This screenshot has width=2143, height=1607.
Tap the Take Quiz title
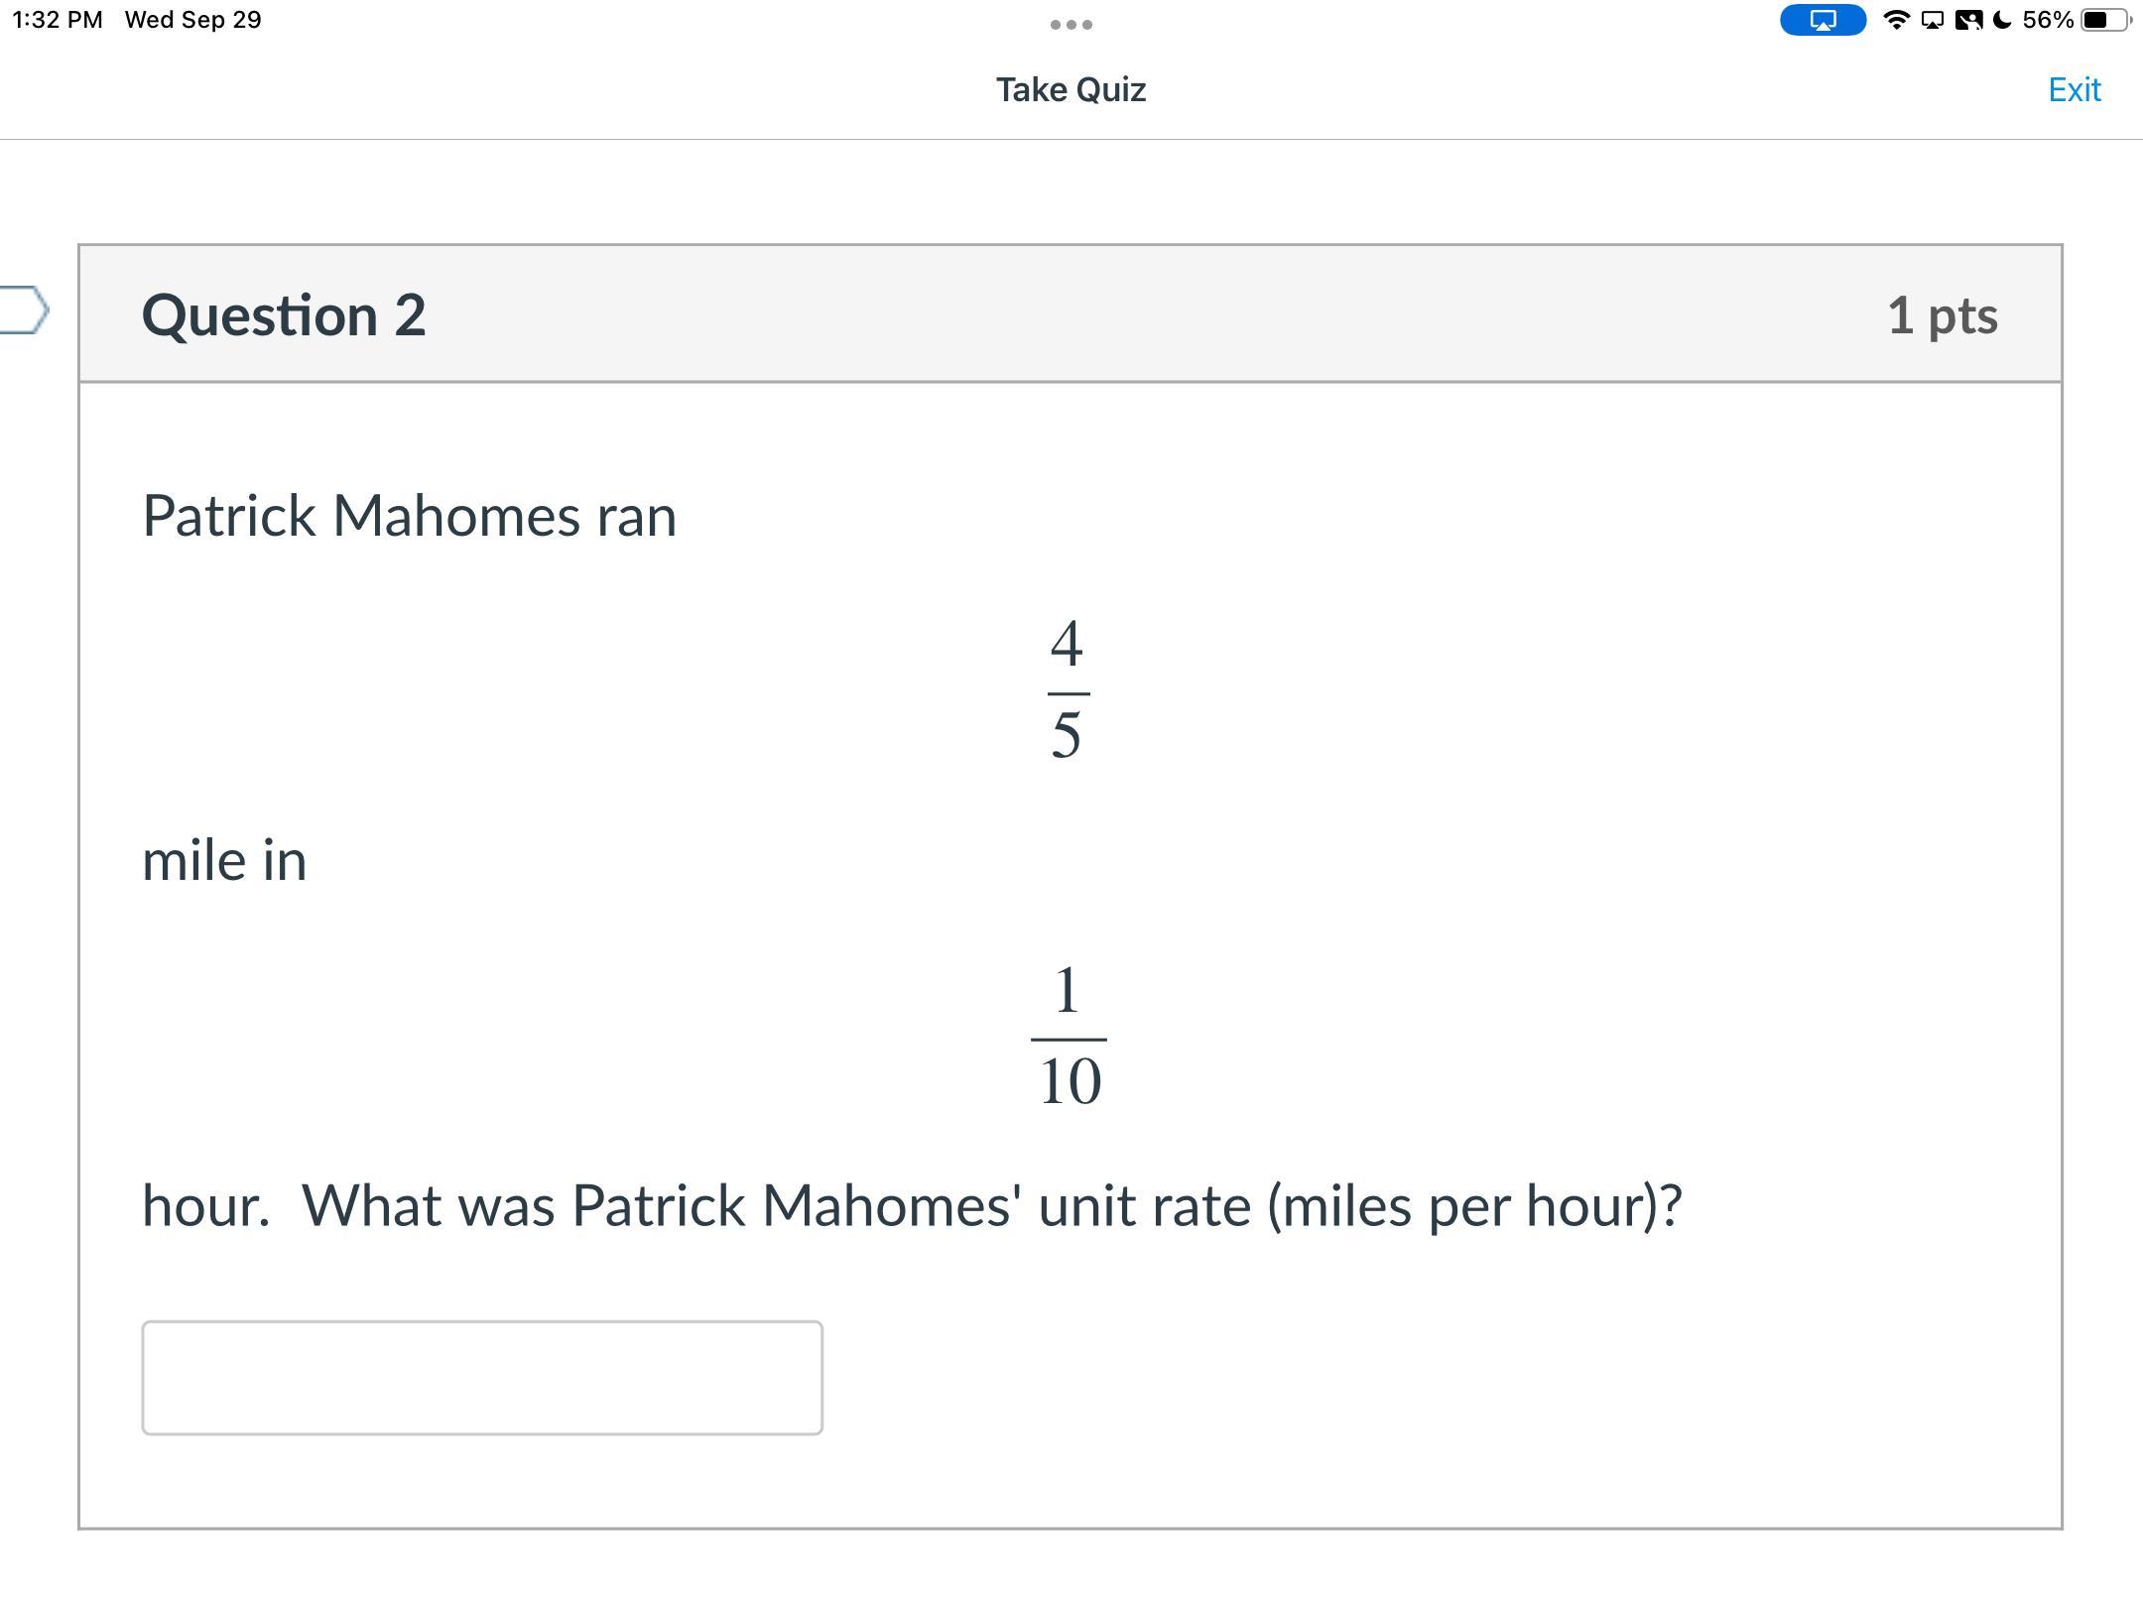click(x=1071, y=89)
